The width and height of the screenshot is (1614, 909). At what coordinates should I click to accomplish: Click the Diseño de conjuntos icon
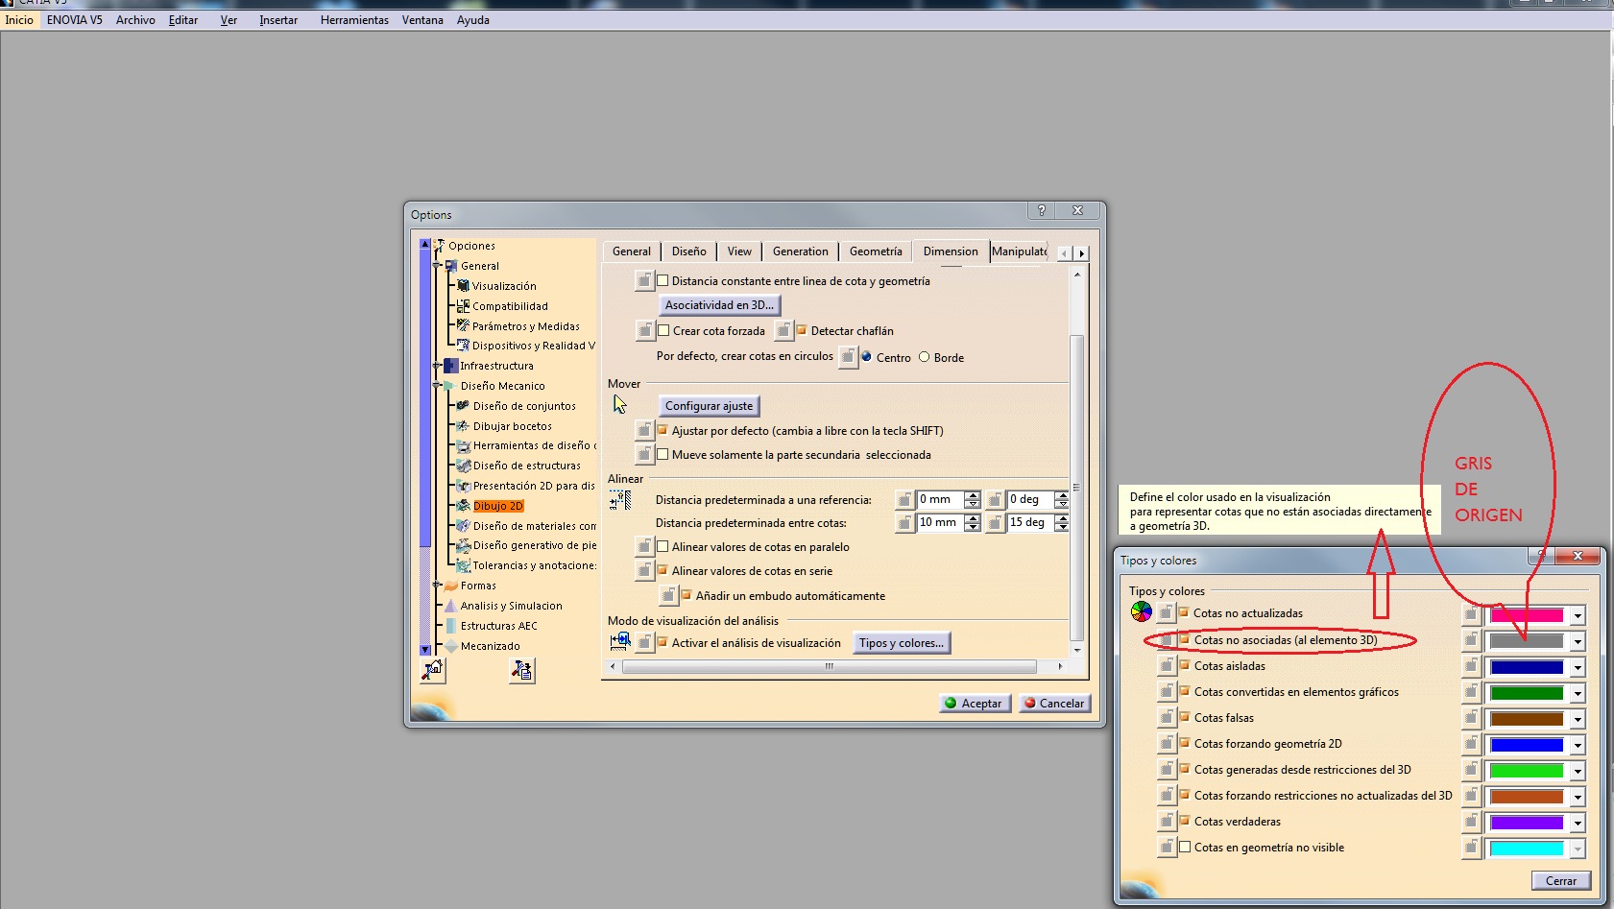pos(463,405)
